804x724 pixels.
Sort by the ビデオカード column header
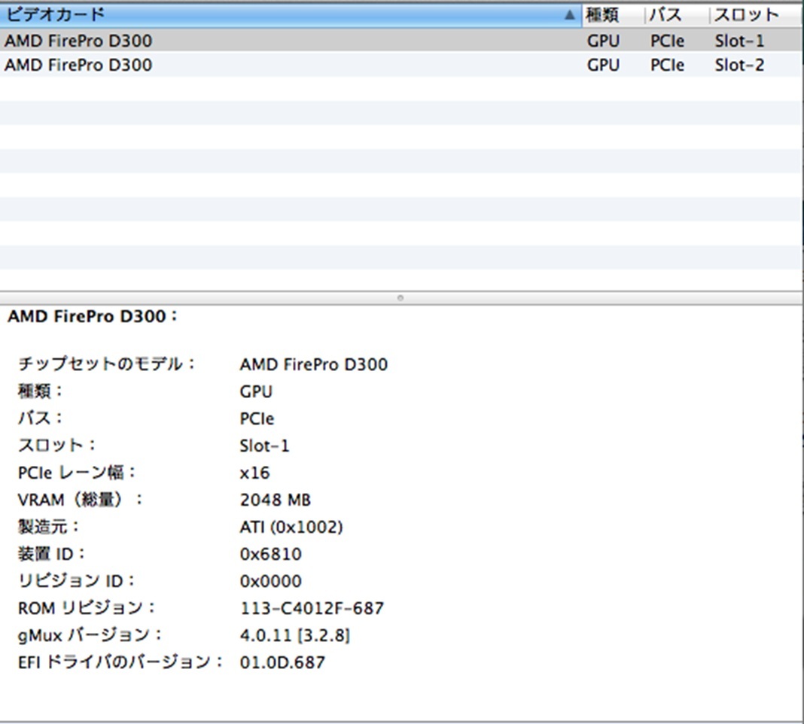tap(291, 15)
